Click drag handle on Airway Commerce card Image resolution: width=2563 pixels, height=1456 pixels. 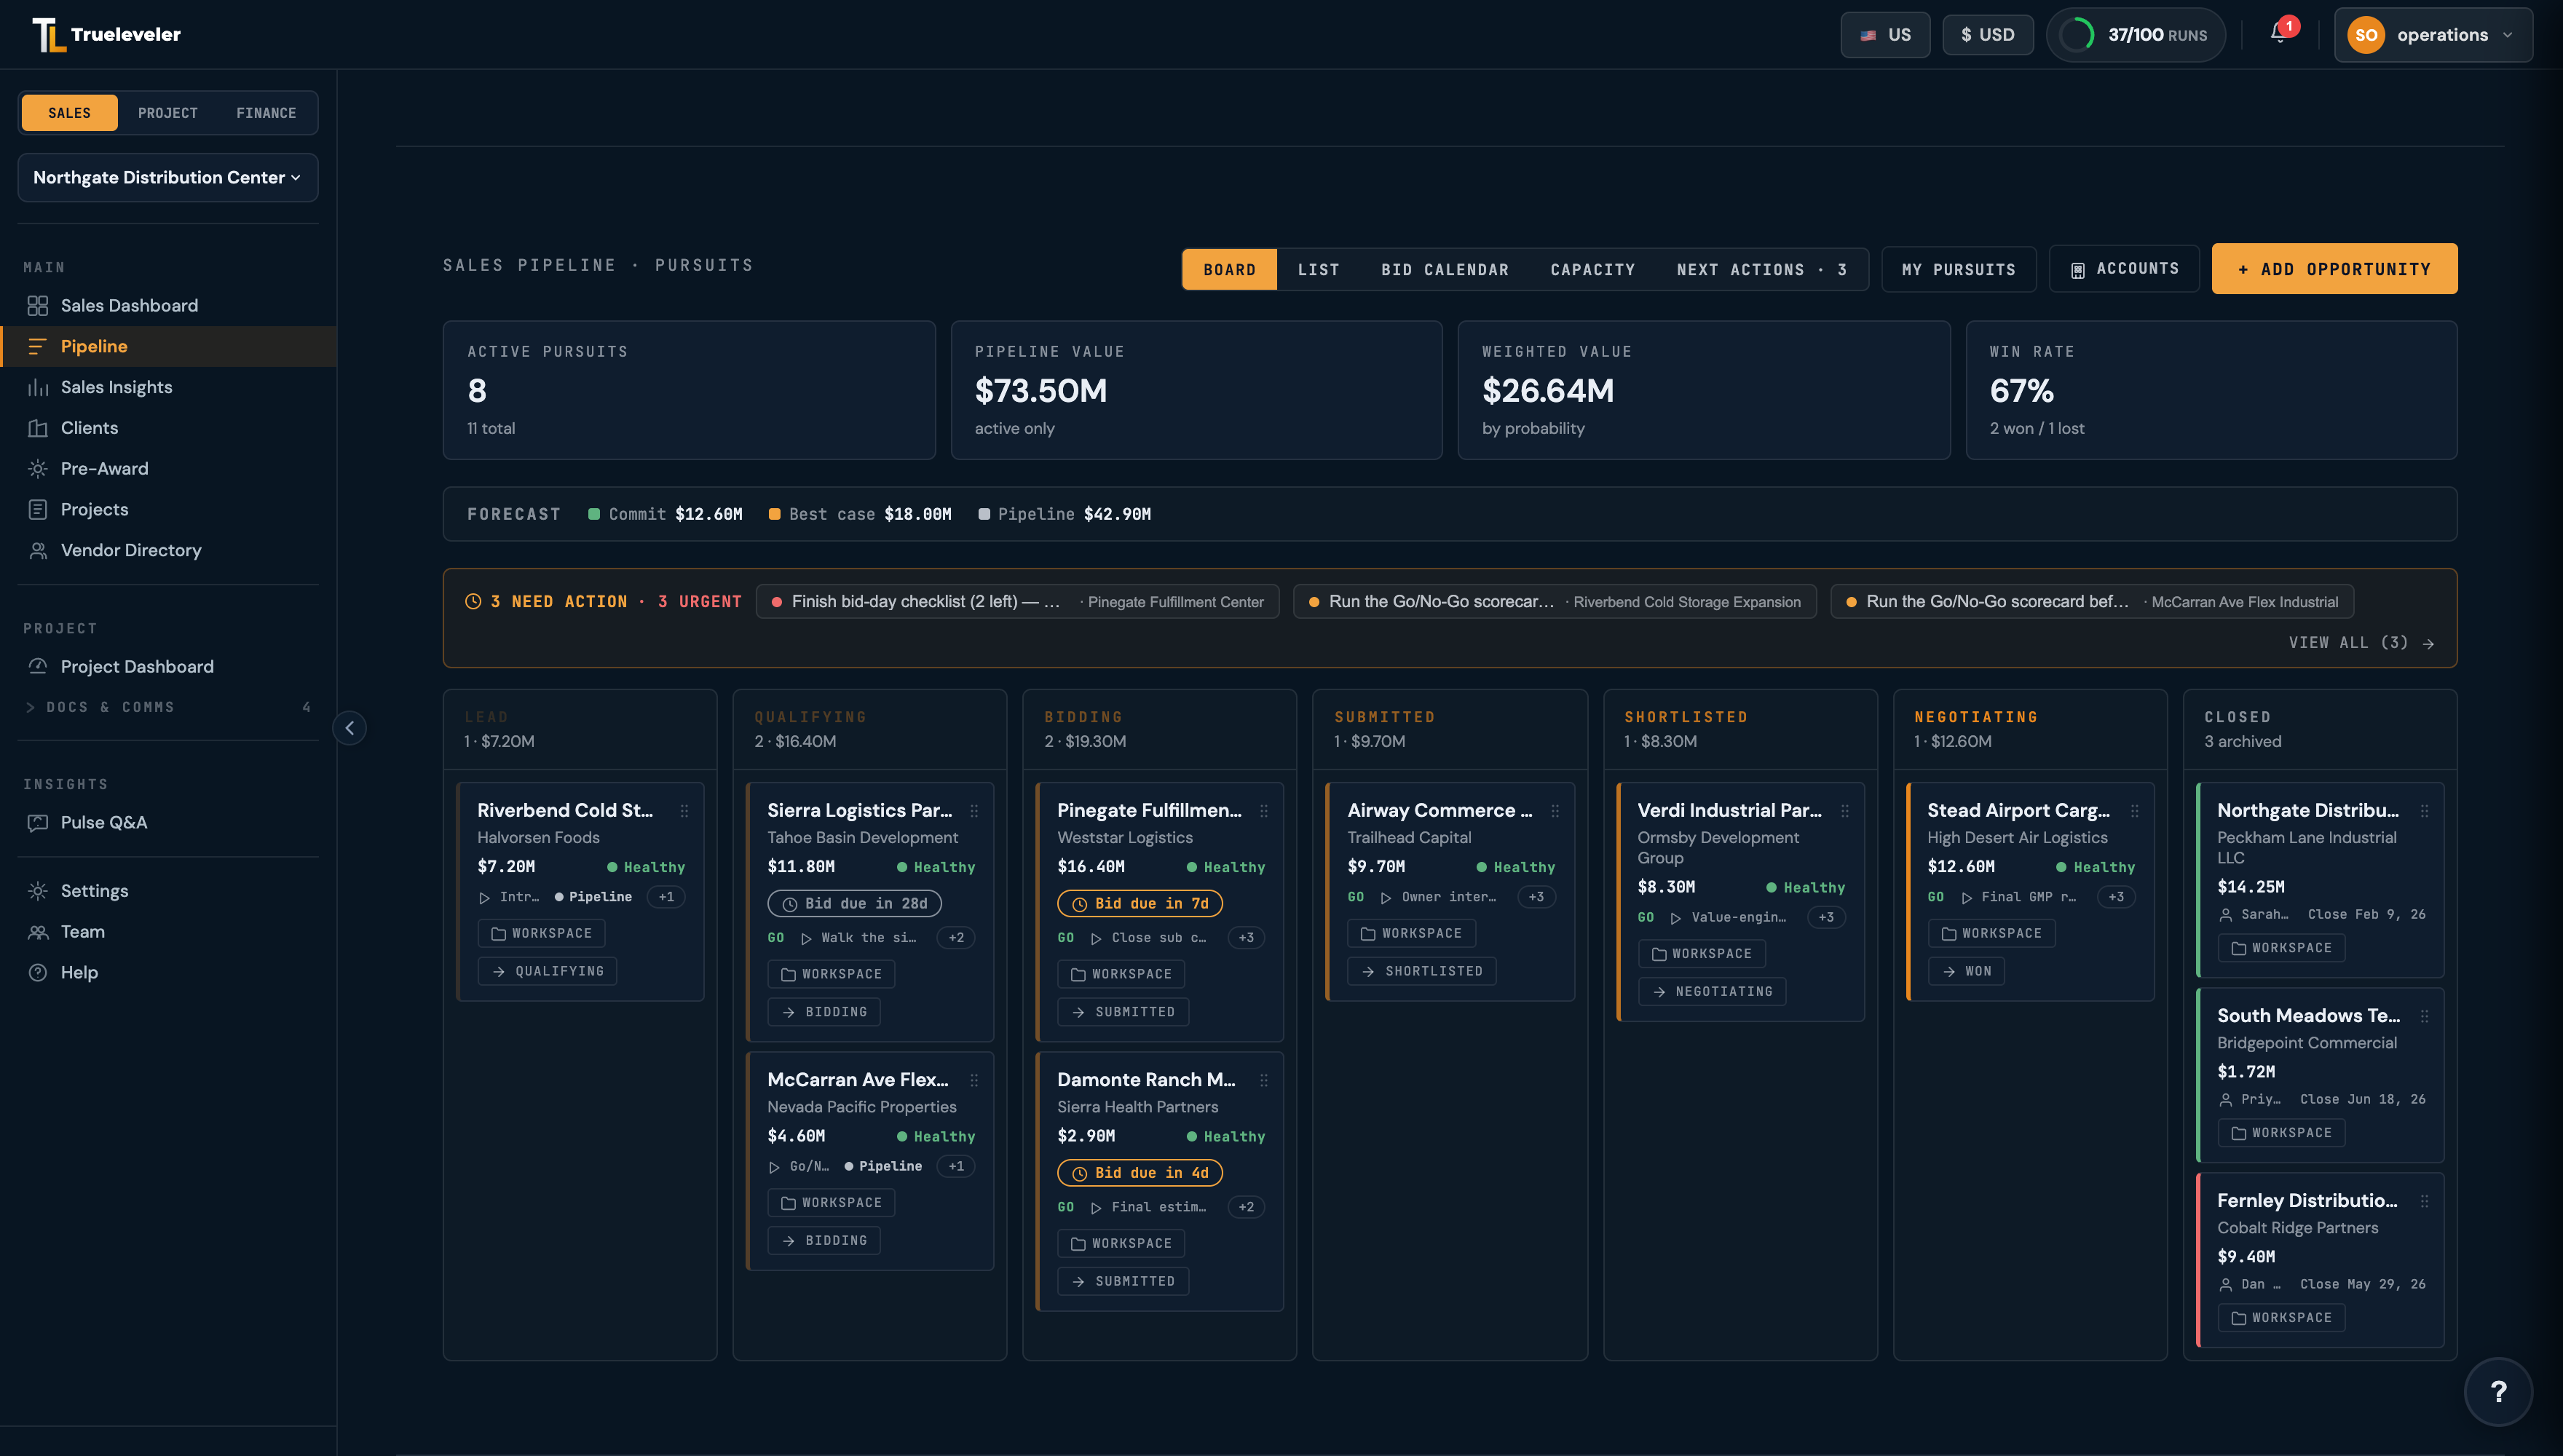click(1555, 811)
